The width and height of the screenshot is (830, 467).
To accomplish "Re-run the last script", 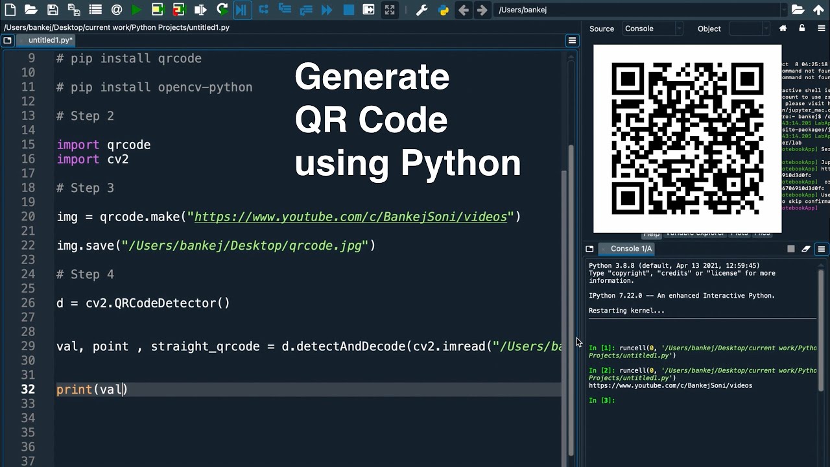I will [x=222, y=10].
